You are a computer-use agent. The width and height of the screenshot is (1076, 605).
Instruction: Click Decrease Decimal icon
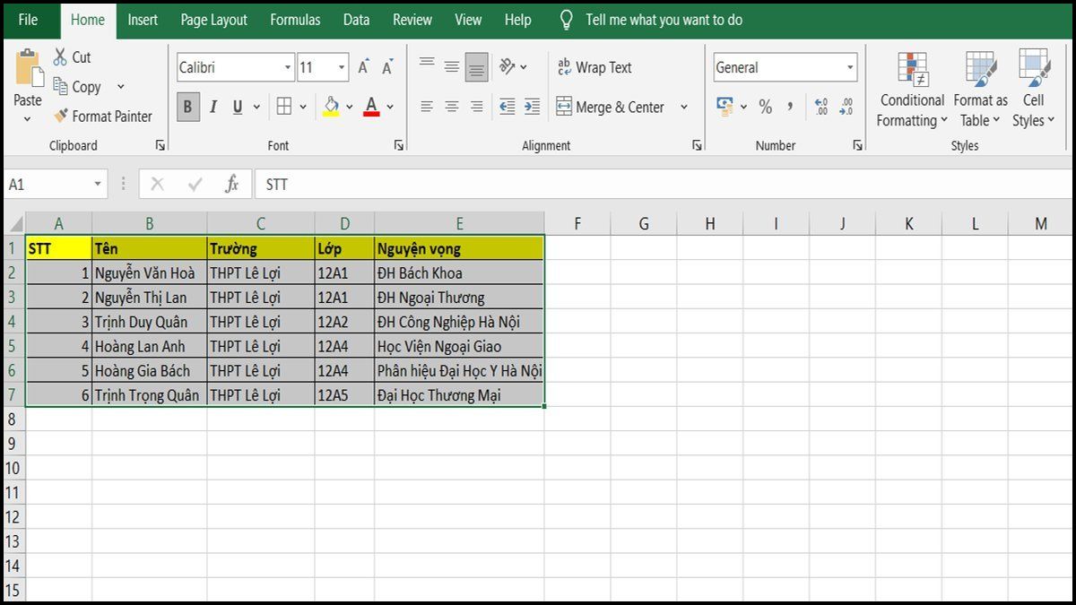(846, 107)
